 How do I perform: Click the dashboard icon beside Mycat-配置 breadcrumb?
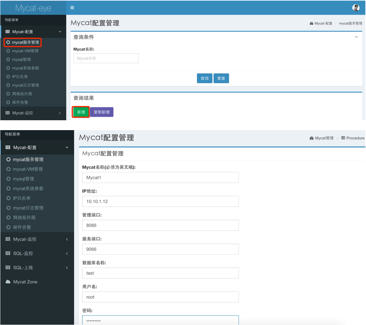point(311,24)
